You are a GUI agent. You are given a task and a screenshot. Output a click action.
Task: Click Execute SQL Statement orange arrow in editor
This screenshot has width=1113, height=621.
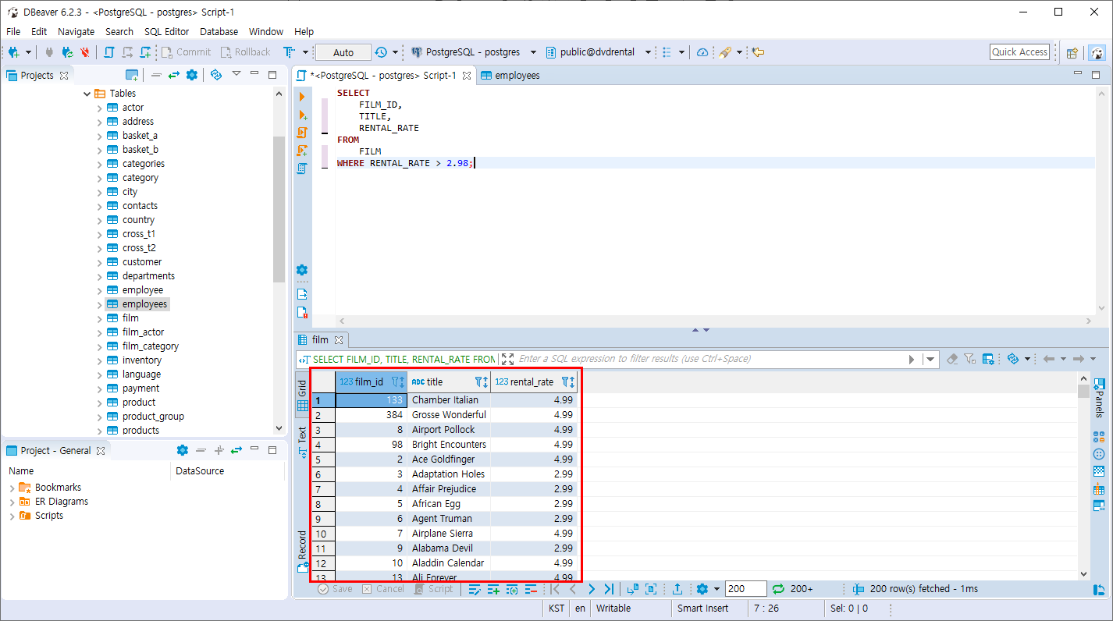[x=303, y=96]
